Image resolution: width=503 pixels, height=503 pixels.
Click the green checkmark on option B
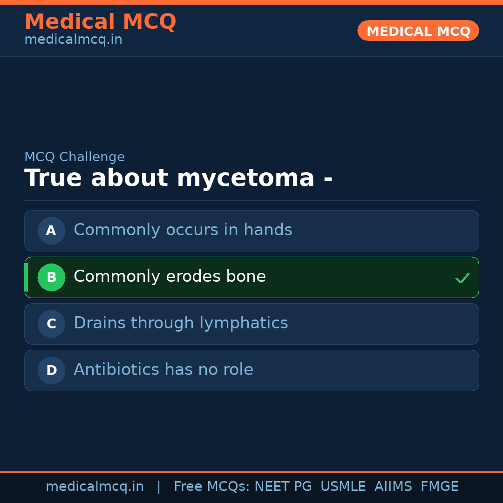click(462, 278)
